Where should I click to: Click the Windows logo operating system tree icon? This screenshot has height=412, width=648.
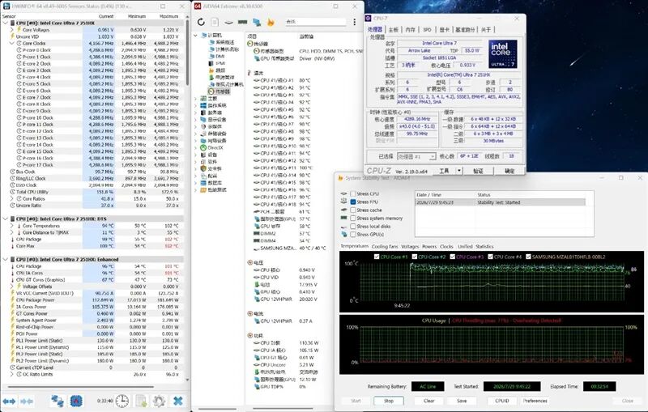203,105
